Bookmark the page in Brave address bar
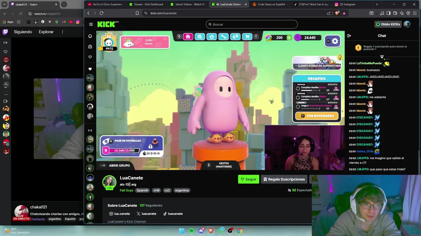 point(137,13)
